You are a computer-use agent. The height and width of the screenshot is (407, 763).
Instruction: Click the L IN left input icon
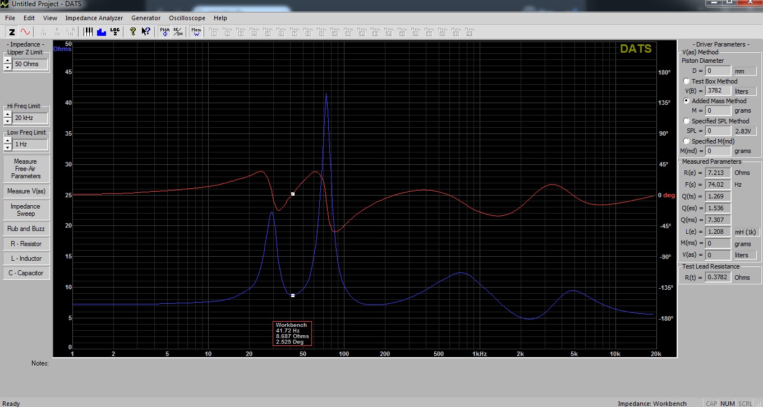pyautogui.click(x=44, y=32)
